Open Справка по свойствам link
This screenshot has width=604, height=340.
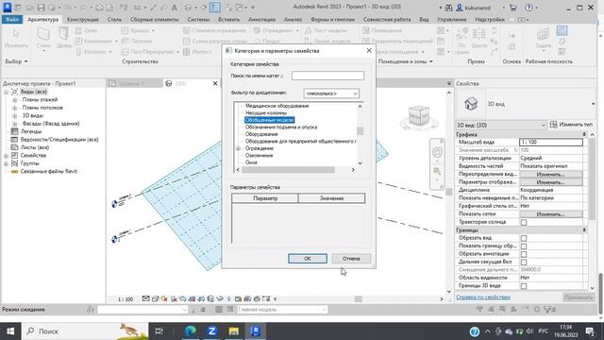point(483,297)
